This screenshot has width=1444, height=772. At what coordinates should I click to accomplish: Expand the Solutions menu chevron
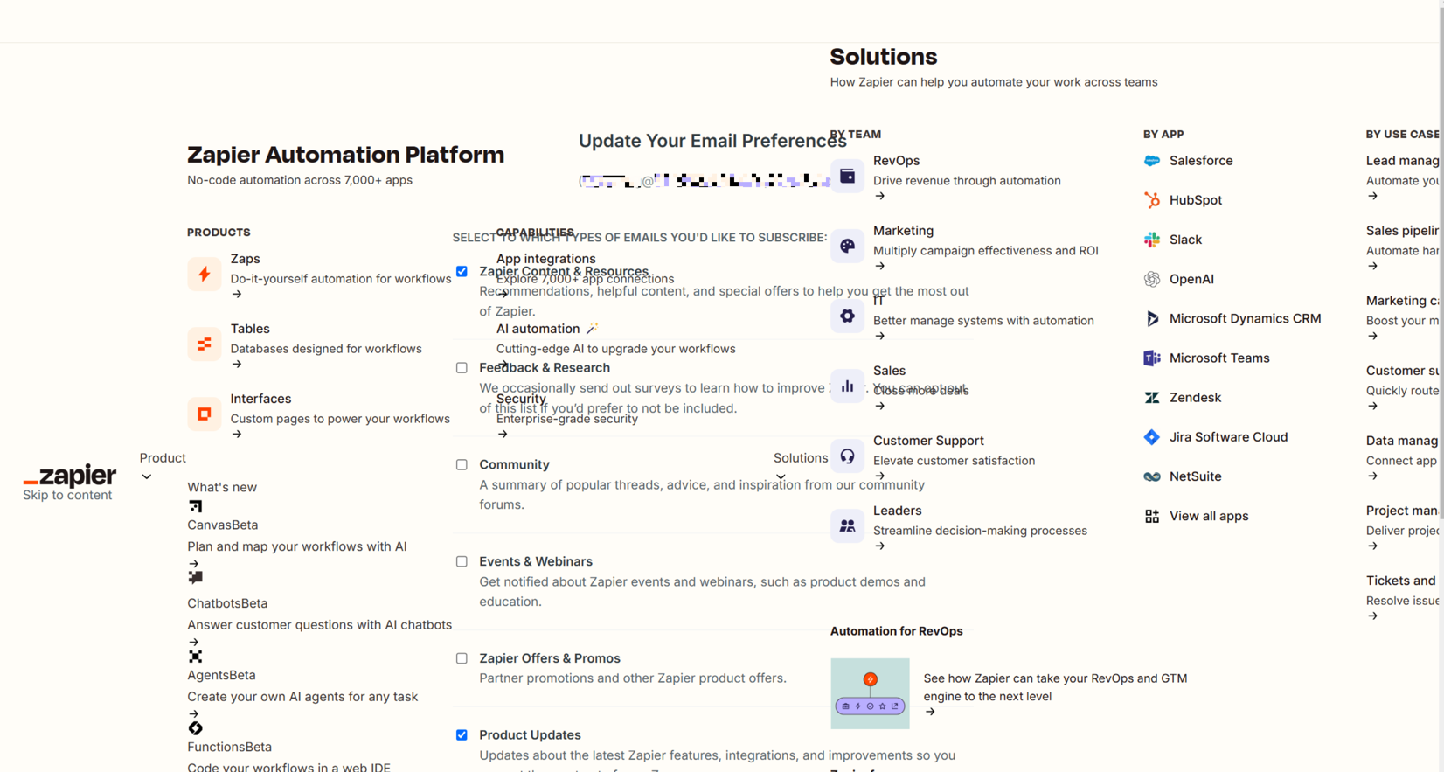tap(781, 477)
